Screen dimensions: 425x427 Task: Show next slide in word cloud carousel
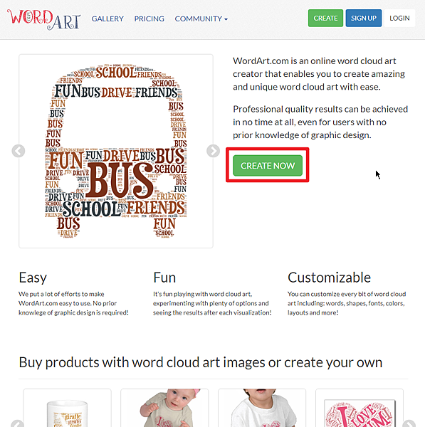tap(213, 151)
